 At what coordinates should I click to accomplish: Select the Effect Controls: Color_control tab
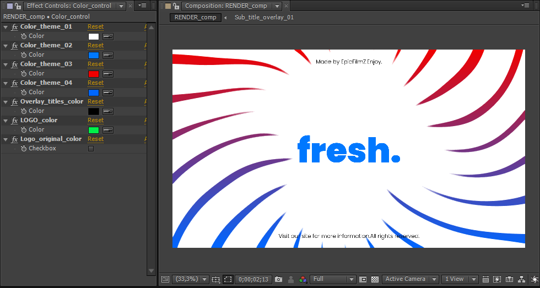(69, 6)
